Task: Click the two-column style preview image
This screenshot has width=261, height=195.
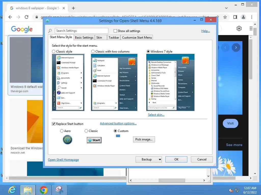Action: [x=114, y=83]
